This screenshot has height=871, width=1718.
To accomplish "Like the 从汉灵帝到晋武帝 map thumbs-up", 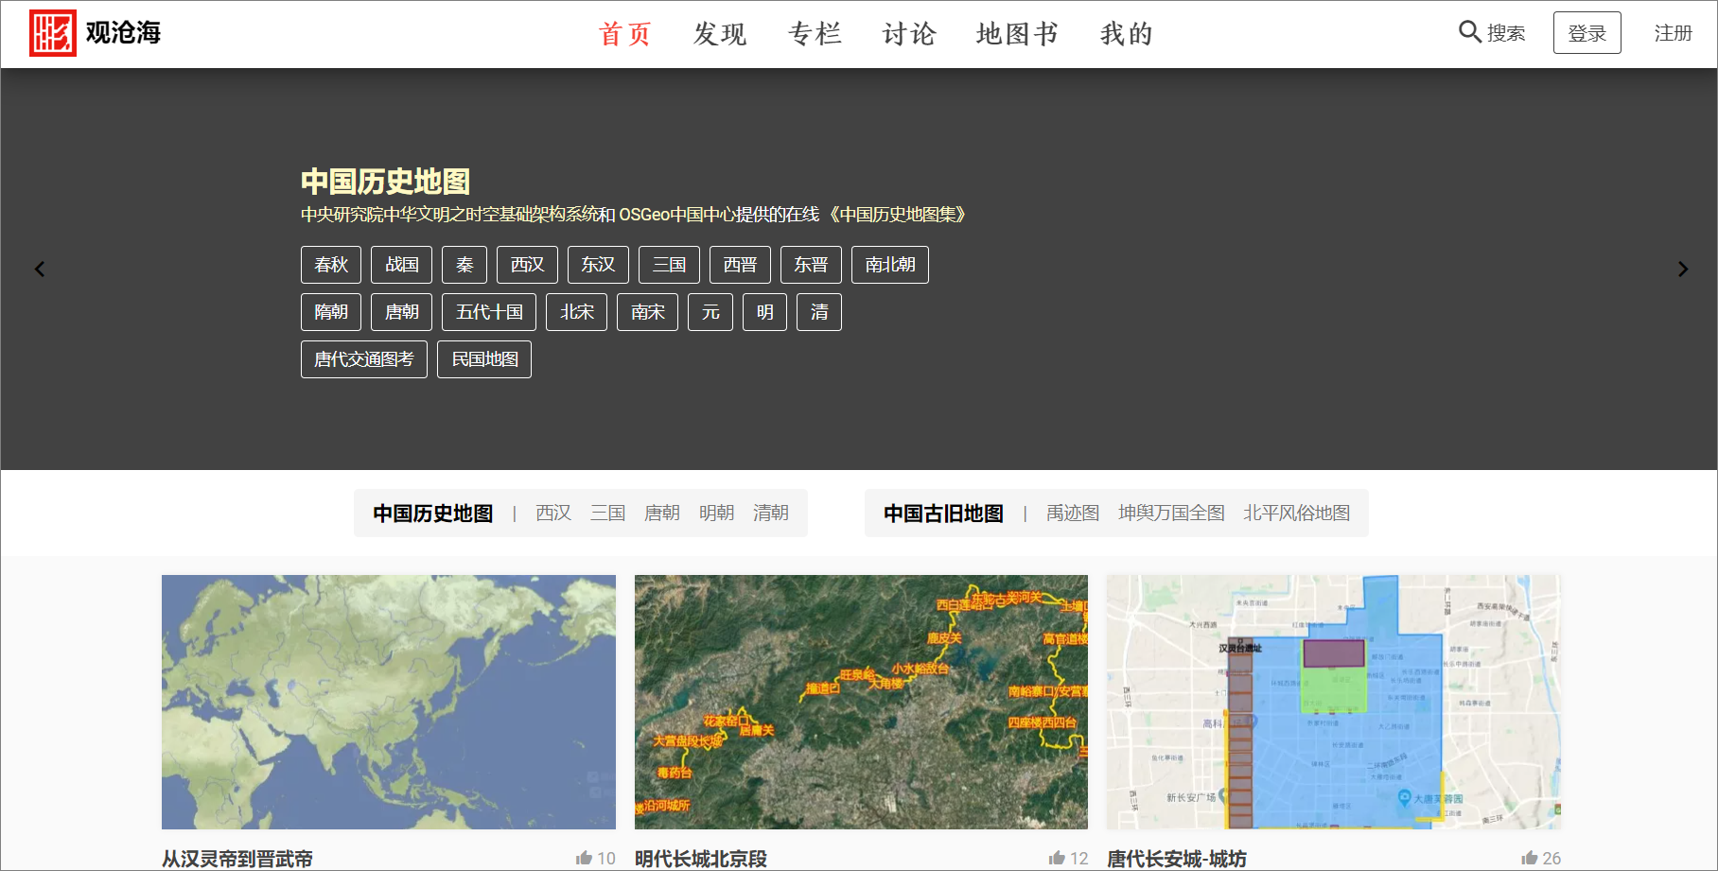I will [584, 858].
